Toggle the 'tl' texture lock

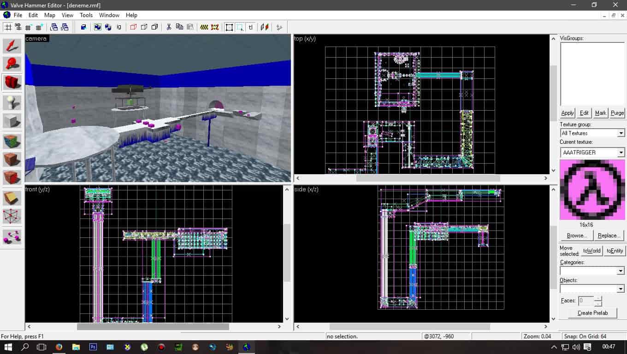click(250, 27)
